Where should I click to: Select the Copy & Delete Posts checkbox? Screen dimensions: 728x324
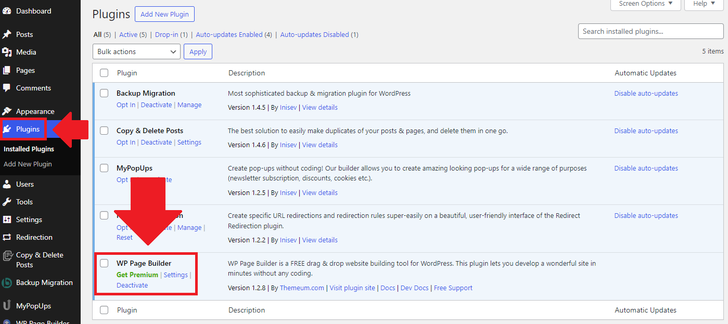tap(104, 131)
